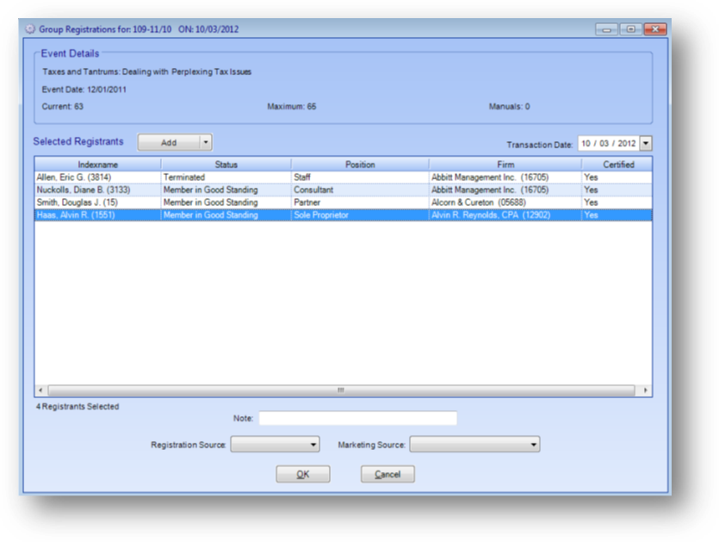Click the Sole Proprietor position cell
This screenshot has width=719, height=542.
tap(360, 215)
